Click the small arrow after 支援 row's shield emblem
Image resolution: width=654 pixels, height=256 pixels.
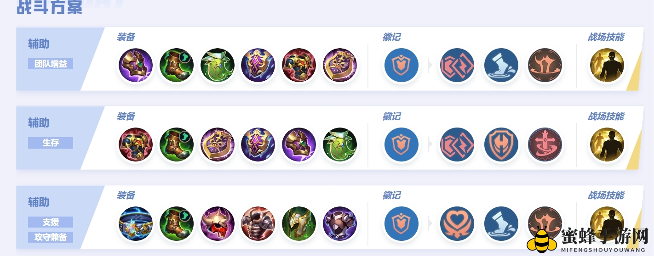coord(430,223)
